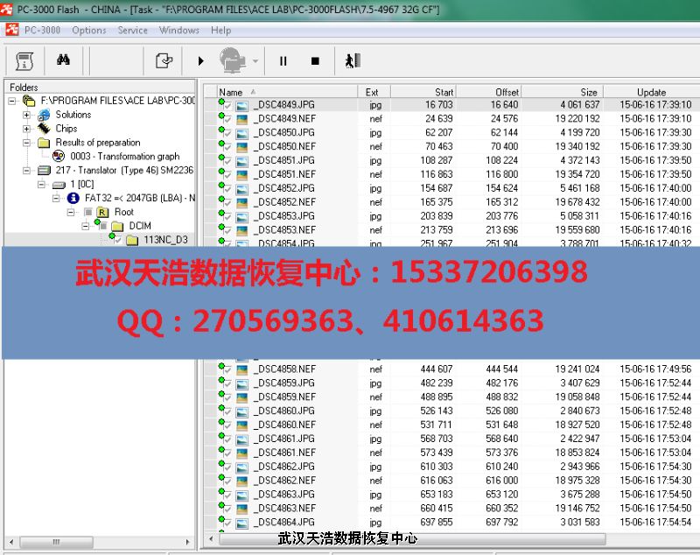Toggle checkbox for _DSC4862.JPG
The height and width of the screenshot is (555, 700).
tap(226, 467)
